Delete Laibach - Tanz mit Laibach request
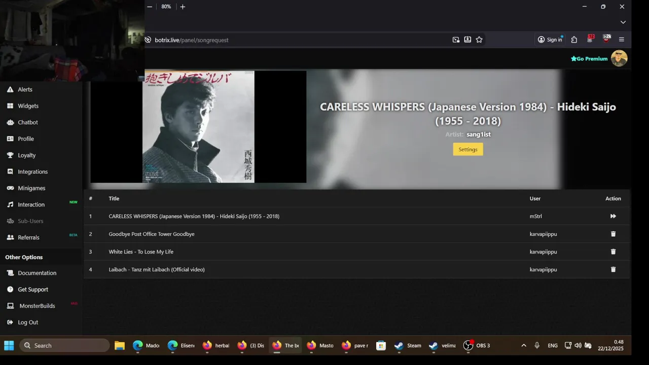The height and width of the screenshot is (365, 649). tap(613, 269)
